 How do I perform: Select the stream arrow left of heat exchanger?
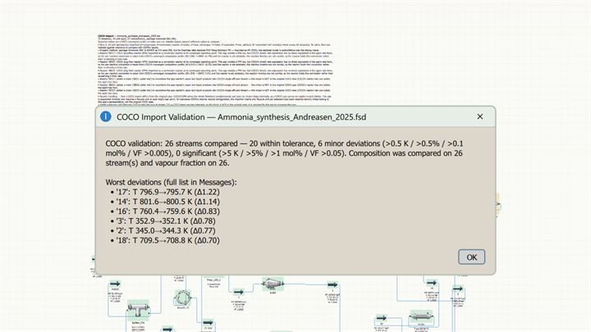381,318
